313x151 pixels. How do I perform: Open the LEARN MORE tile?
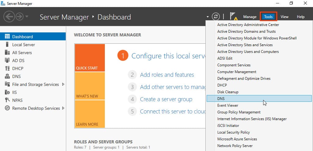[x=90, y=114]
